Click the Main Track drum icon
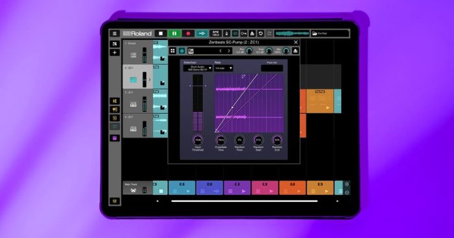 coord(133,190)
